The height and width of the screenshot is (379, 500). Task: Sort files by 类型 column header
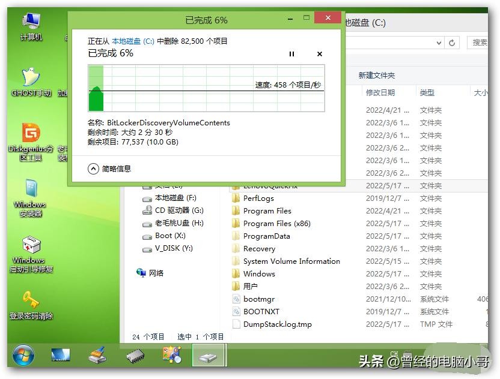tap(427, 93)
